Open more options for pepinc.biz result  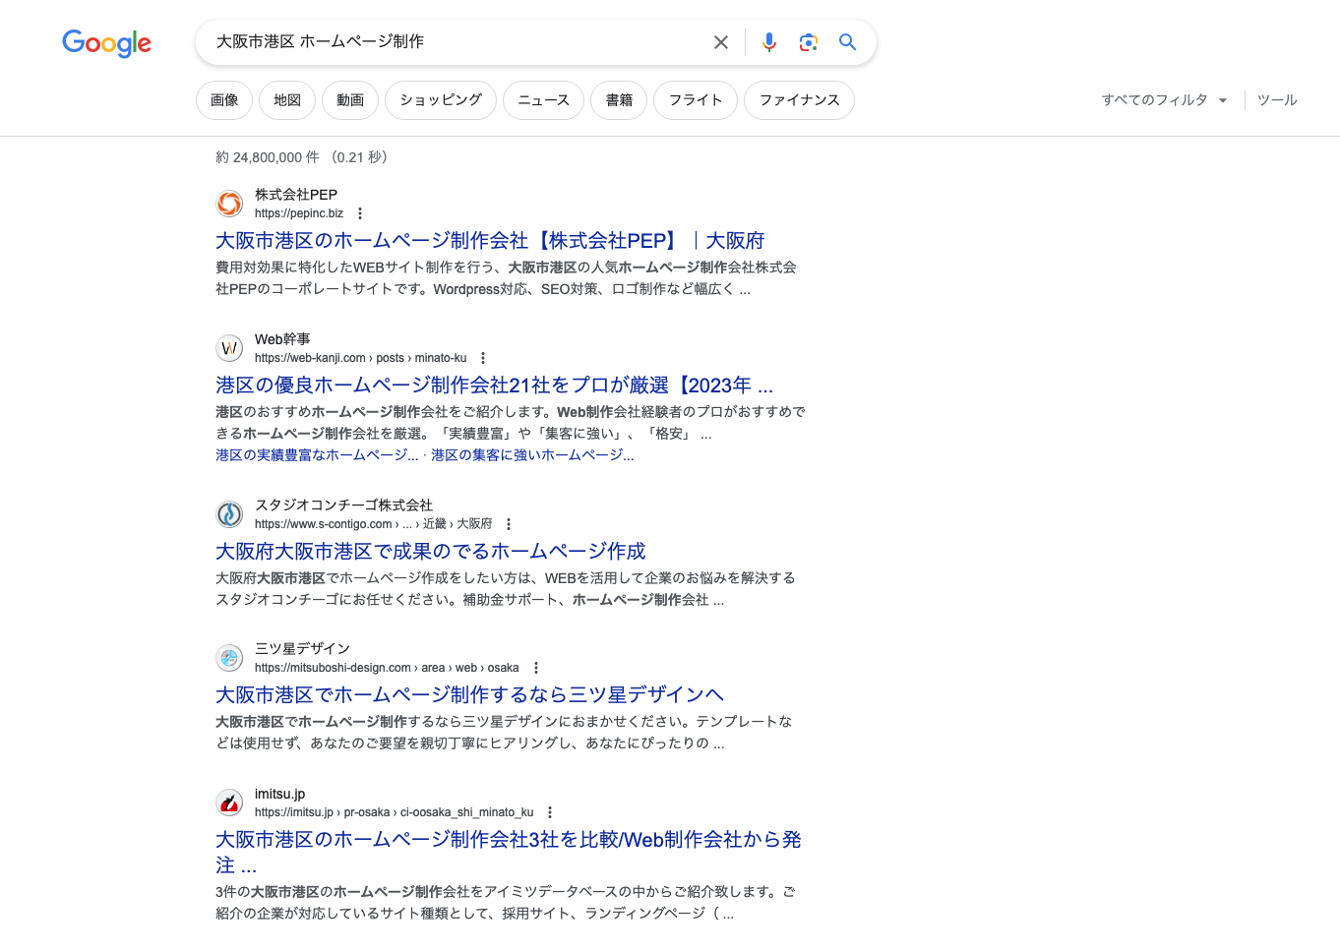pyautogui.click(x=360, y=213)
